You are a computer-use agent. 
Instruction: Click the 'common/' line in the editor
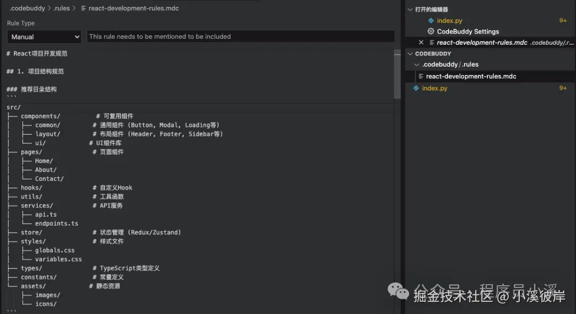tap(47, 125)
